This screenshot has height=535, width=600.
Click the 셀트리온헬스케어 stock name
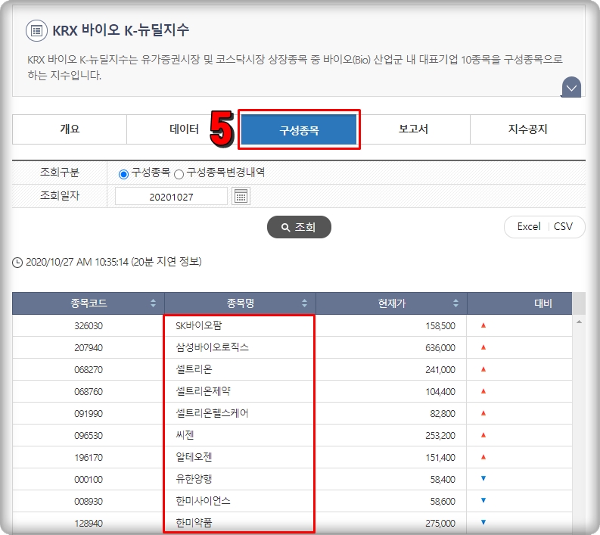point(212,413)
